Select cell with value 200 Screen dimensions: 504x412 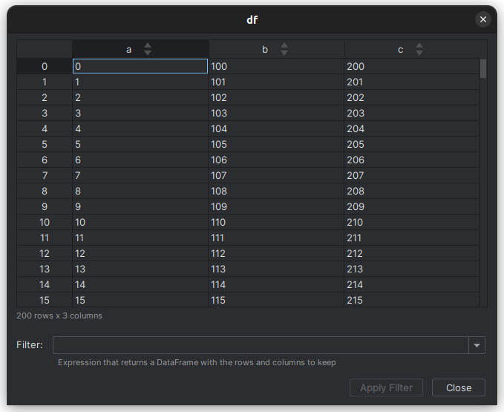412,66
